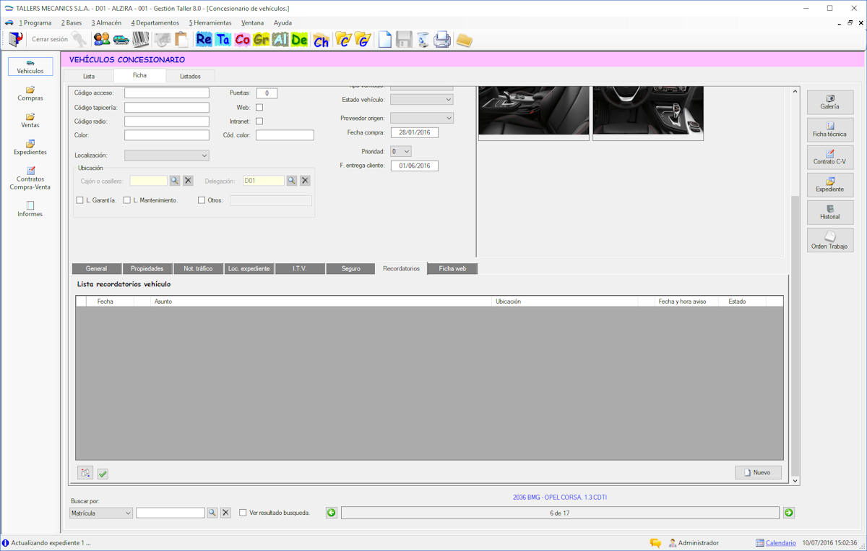Open the blue 'Re' module icon
Viewport: 867px width, 551px height.
tap(204, 40)
